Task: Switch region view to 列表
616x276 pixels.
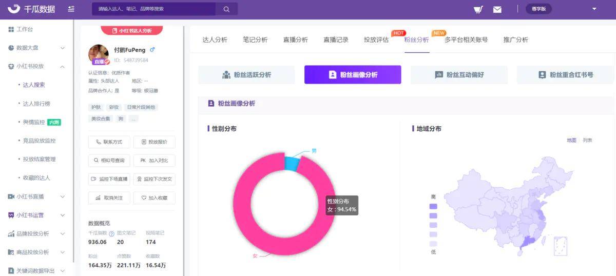Action: point(588,140)
